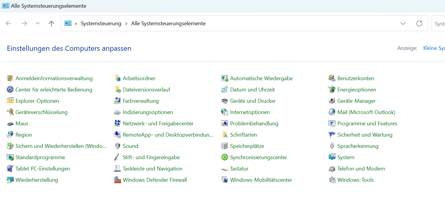The width and height of the screenshot is (445, 215).
Task: Click the Indizierungsoptionen icon
Action: pyautogui.click(x=117, y=112)
